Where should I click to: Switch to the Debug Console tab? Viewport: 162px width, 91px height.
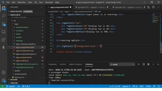pos(75,64)
